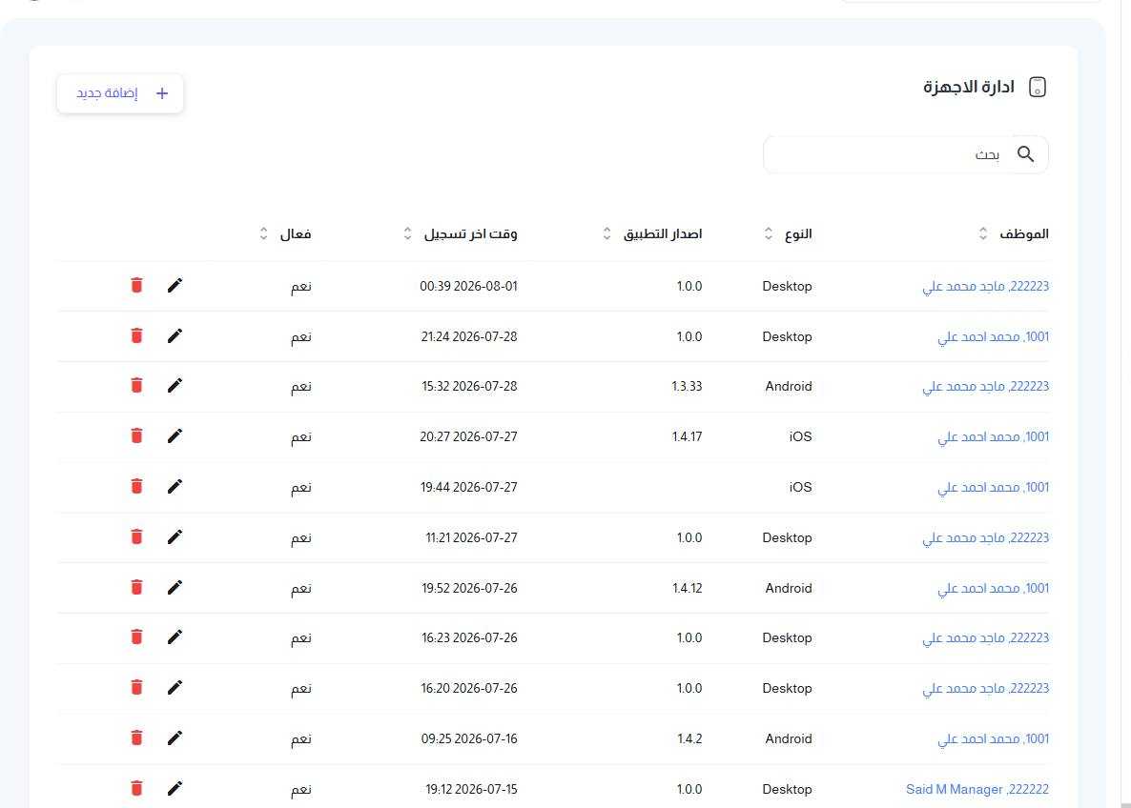
Task: Edit the device registered 16:23 2026-07-26
Action: (x=175, y=637)
